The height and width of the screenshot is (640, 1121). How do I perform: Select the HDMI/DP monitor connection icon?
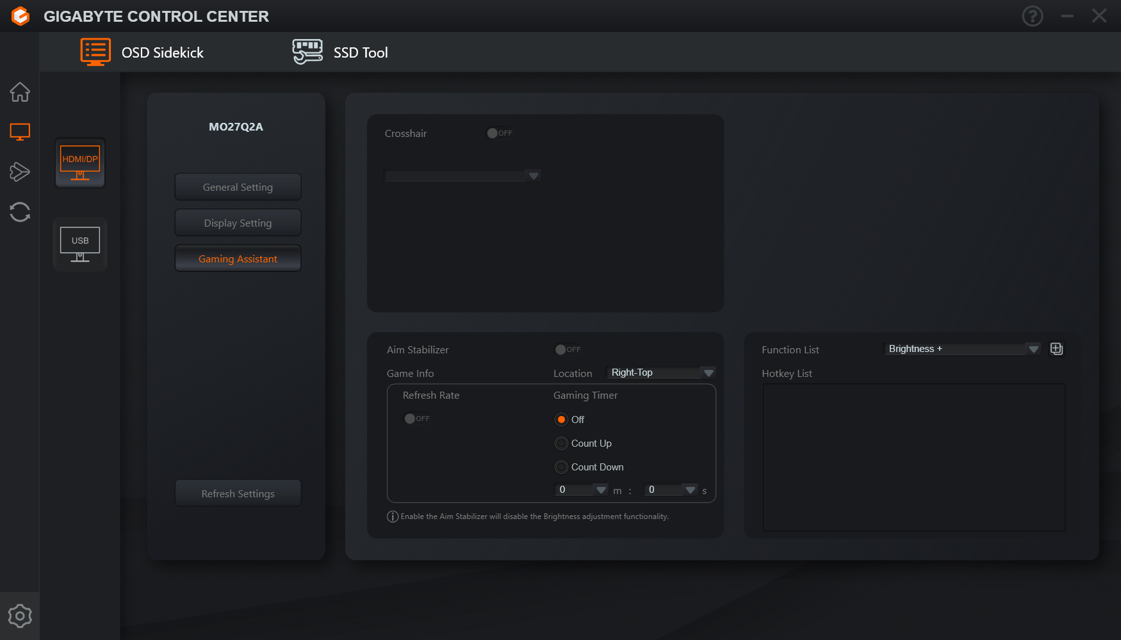[x=80, y=163]
